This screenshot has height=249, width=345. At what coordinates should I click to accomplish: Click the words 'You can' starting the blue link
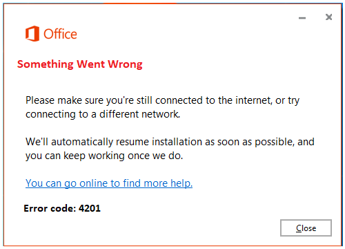[43, 183]
